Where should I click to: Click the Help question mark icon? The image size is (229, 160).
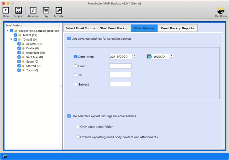pos(6,10)
